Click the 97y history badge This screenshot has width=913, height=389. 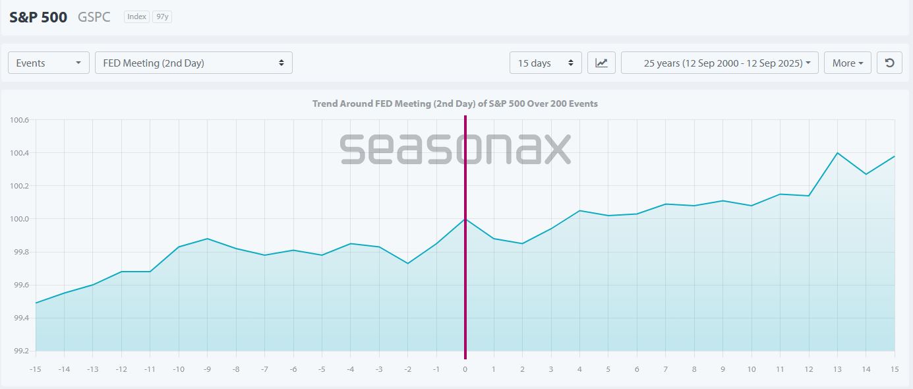[162, 16]
